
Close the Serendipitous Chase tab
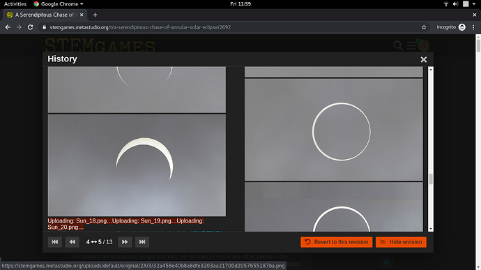tap(82, 15)
